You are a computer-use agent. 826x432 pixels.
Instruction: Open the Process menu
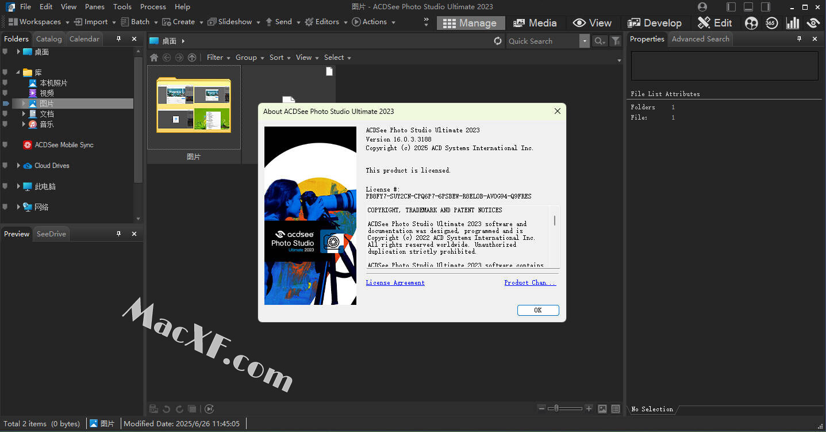click(153, 7)
